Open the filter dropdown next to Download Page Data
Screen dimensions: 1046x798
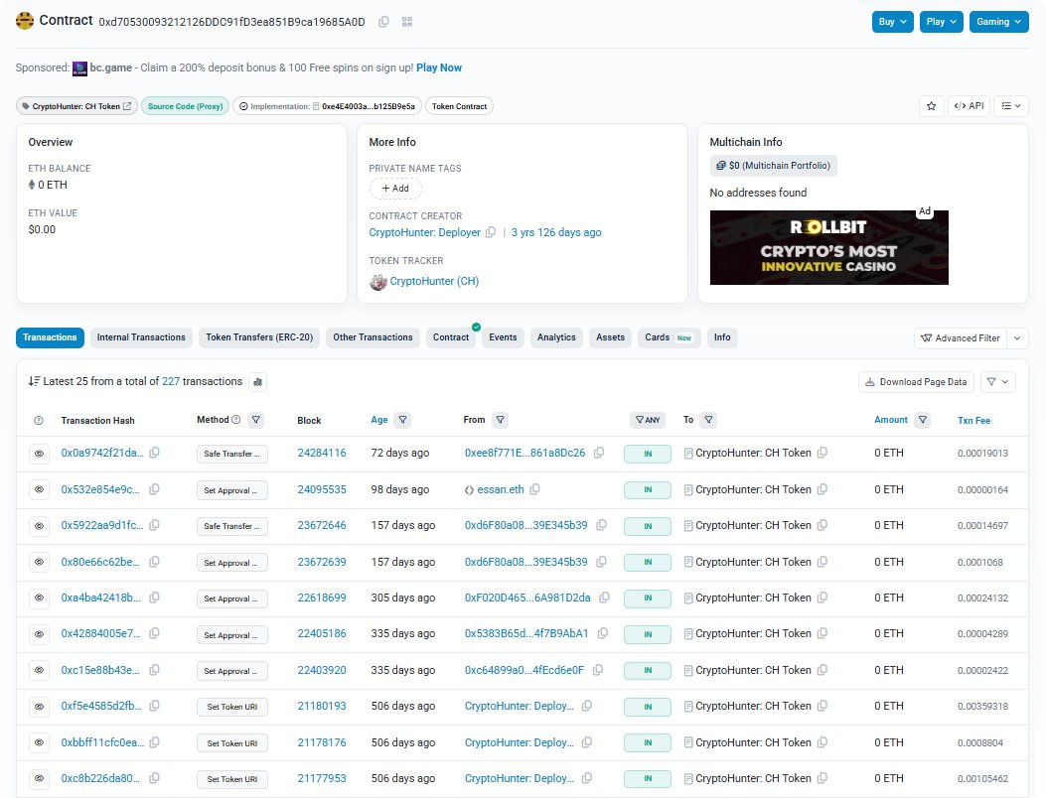998,382
